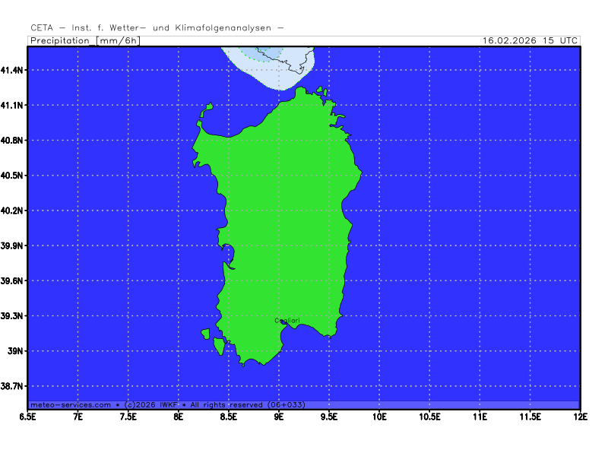
Task: Click the 9E longitude label
Action: click(279, 416)
